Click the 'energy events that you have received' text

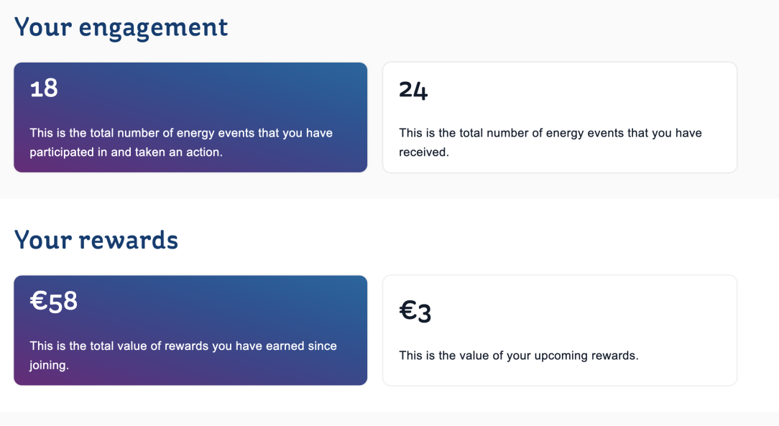(x=550, y=142)
